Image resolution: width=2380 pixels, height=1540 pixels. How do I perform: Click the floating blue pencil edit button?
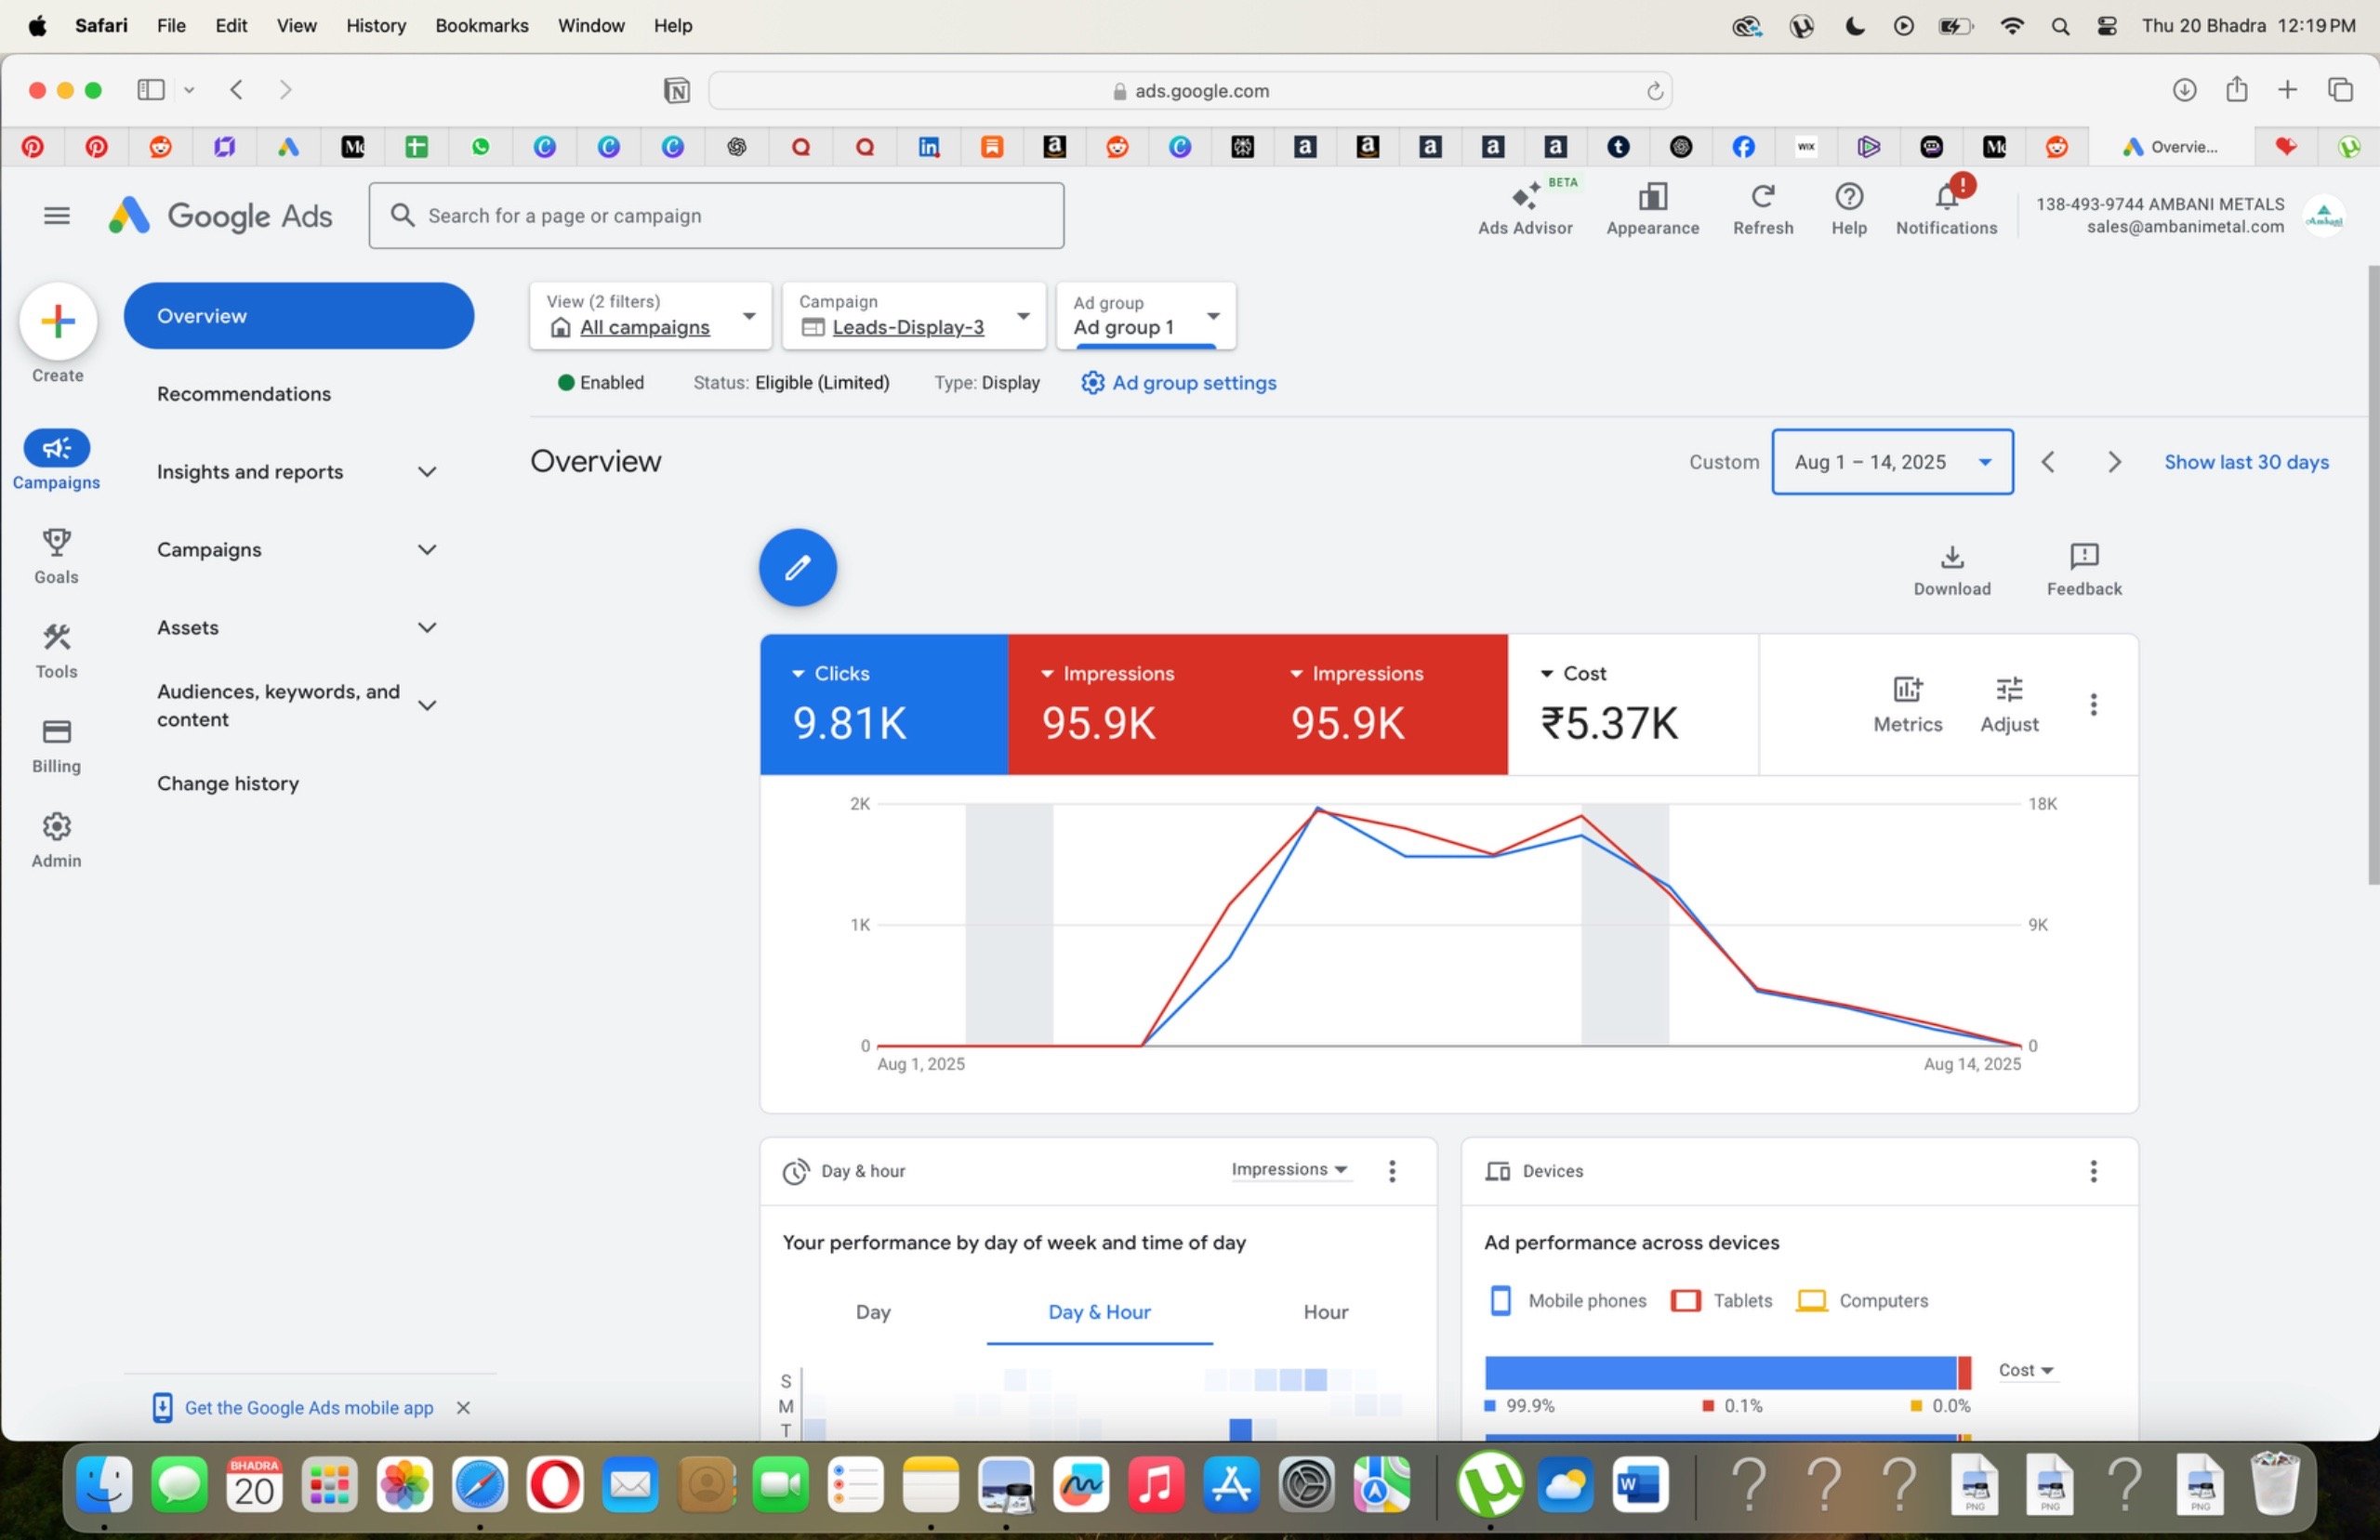pyautogui.click(x=797, y=567)
